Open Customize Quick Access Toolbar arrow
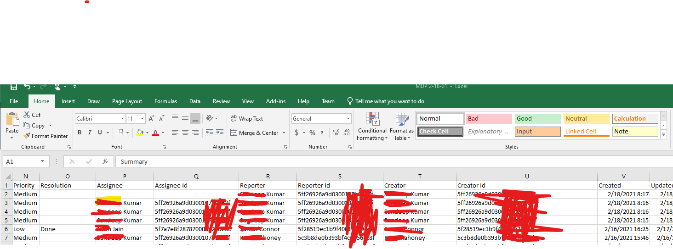This screenshot has width=673, height=249. pos(74,87)
